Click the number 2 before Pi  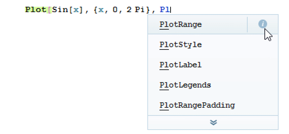[x=129, y=10]
